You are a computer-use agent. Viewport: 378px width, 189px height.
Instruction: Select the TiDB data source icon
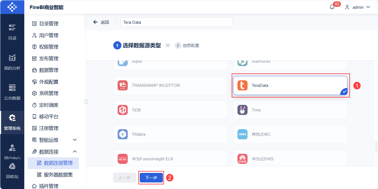tap(123, 110)
